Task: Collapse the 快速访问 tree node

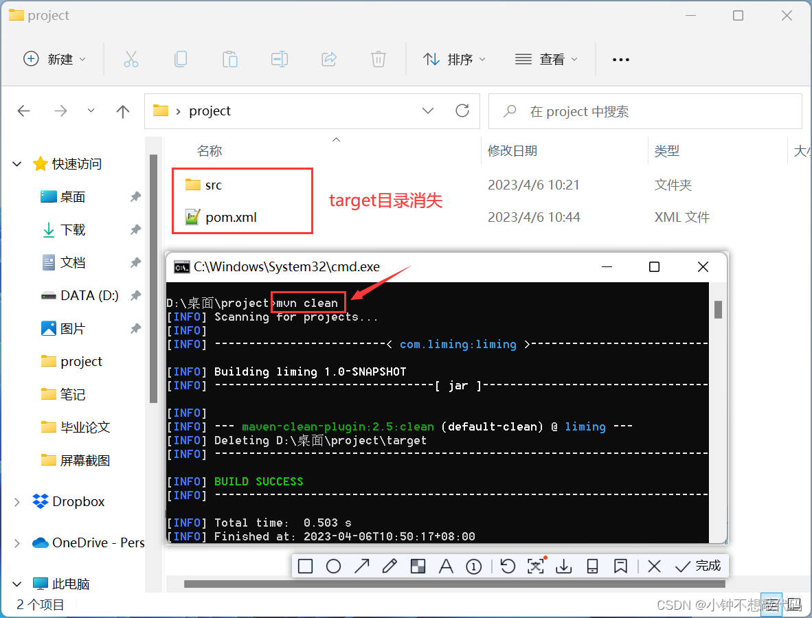Action: tap(16, 164)
